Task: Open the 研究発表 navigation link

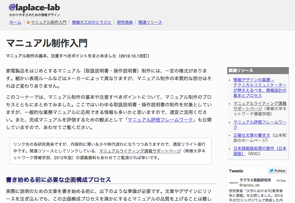Action: point(125,22)
